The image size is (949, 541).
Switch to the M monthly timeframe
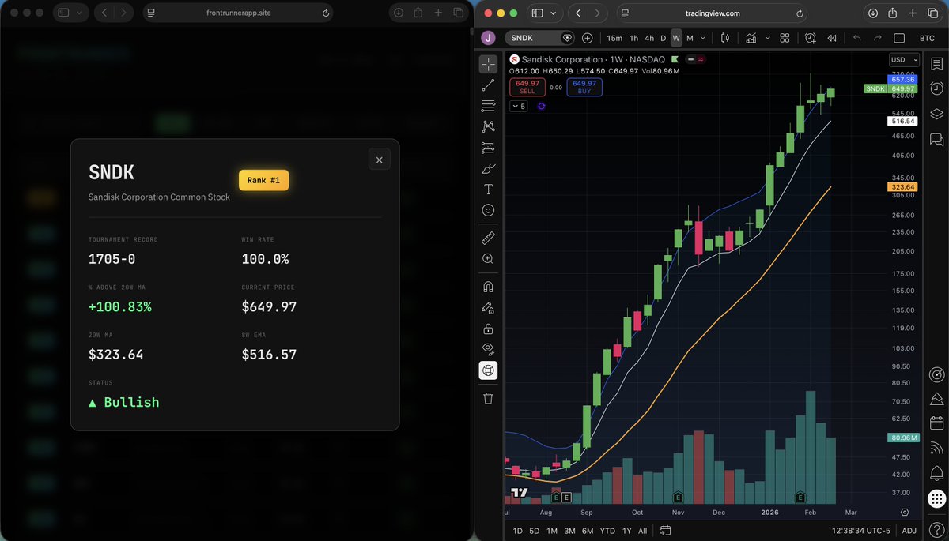click(x=690, y=38)
